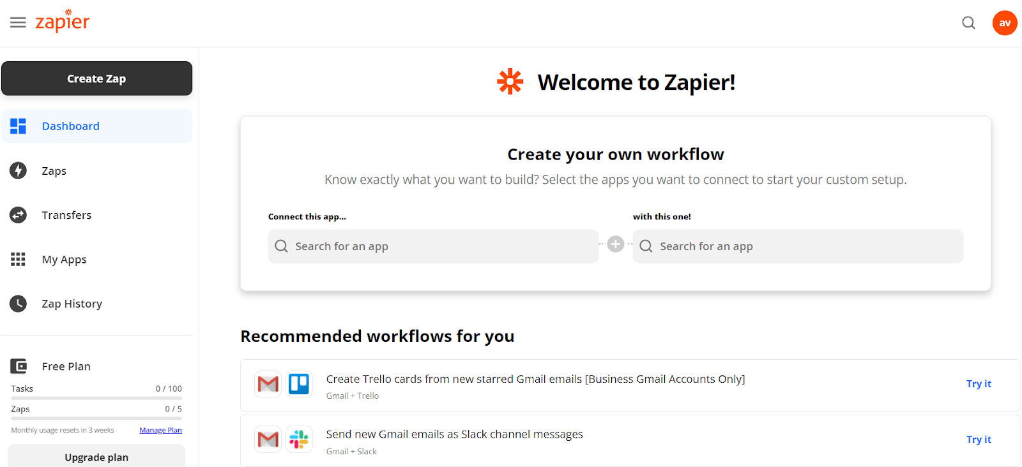Open Zap History via the clock icon
This screenshot has height=467, width=1022.
click(x=18, y=304)
